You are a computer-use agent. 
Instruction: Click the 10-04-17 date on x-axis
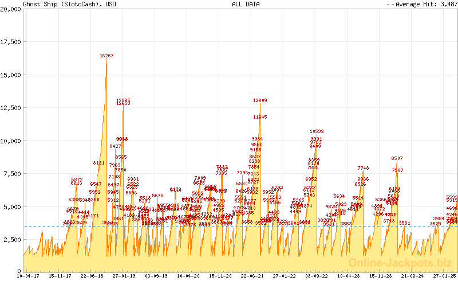point(27,276)
